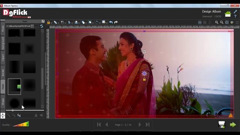Expand the overlapping squares tool dropdown
Screen dimensions: 240x135
pyautogui.click(x=86, y=23)
